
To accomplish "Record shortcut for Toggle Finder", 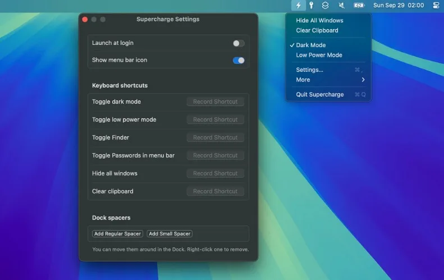I will (x=215, y=137).
